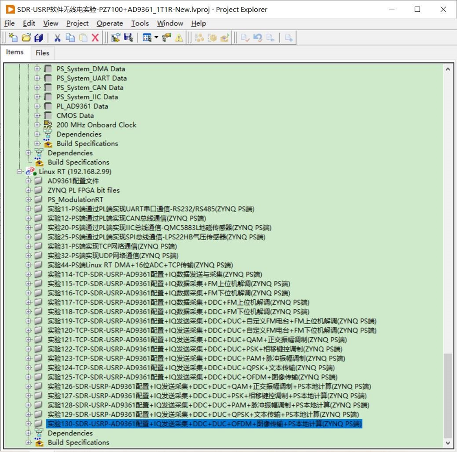This screenshot has width=457, height=452.
Task: Select the 实验12 CAN总线通信 folder
Action: (x=127, y=218)
